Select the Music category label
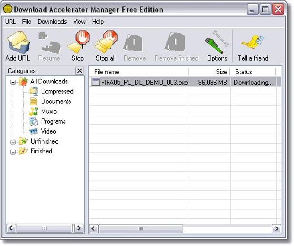This screenshot has width=294, height=246. point(49,112)
